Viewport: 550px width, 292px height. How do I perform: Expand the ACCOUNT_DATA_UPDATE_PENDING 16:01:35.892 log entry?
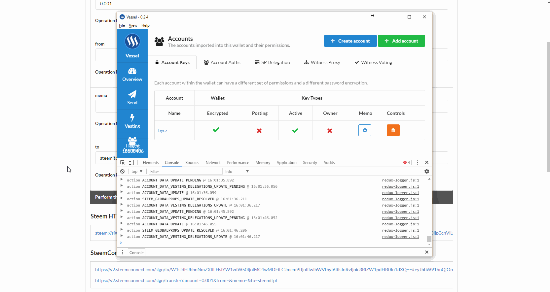click(122, 179)
